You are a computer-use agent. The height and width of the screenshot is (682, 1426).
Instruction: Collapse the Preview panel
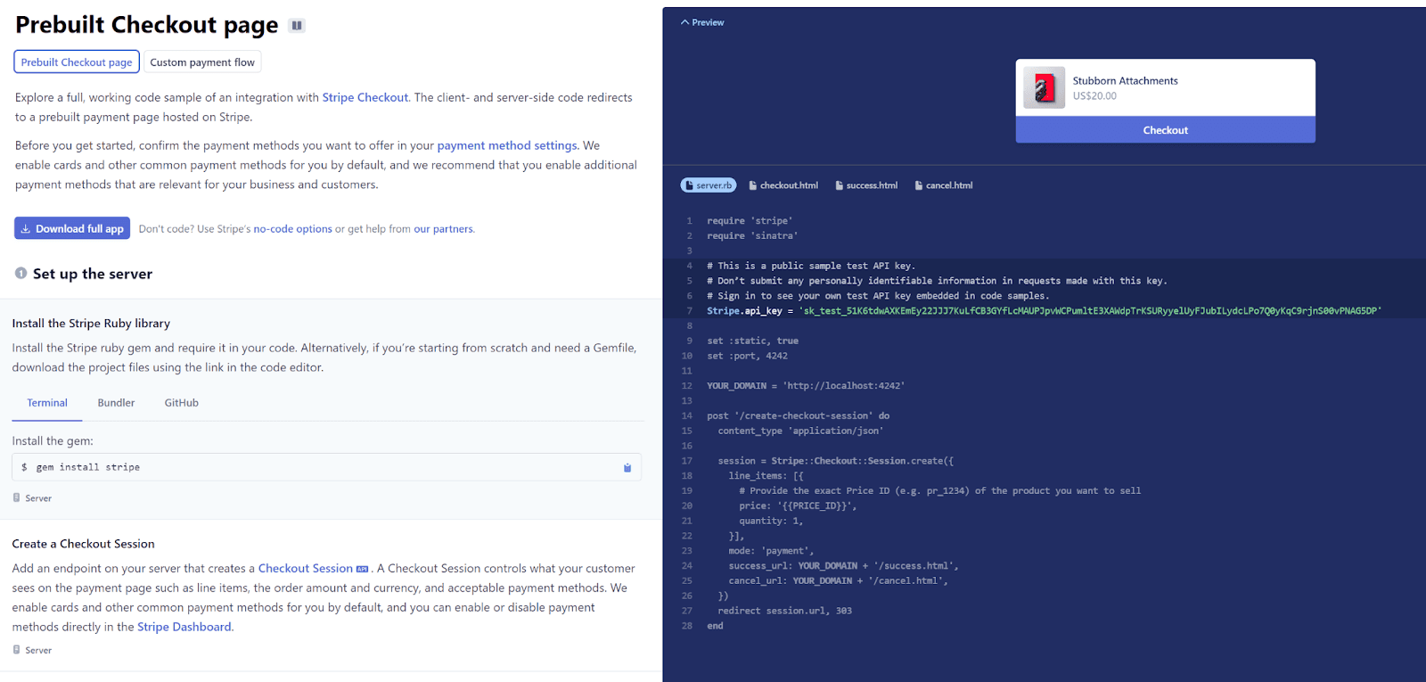pyautogui.click(x=702, y=22)
